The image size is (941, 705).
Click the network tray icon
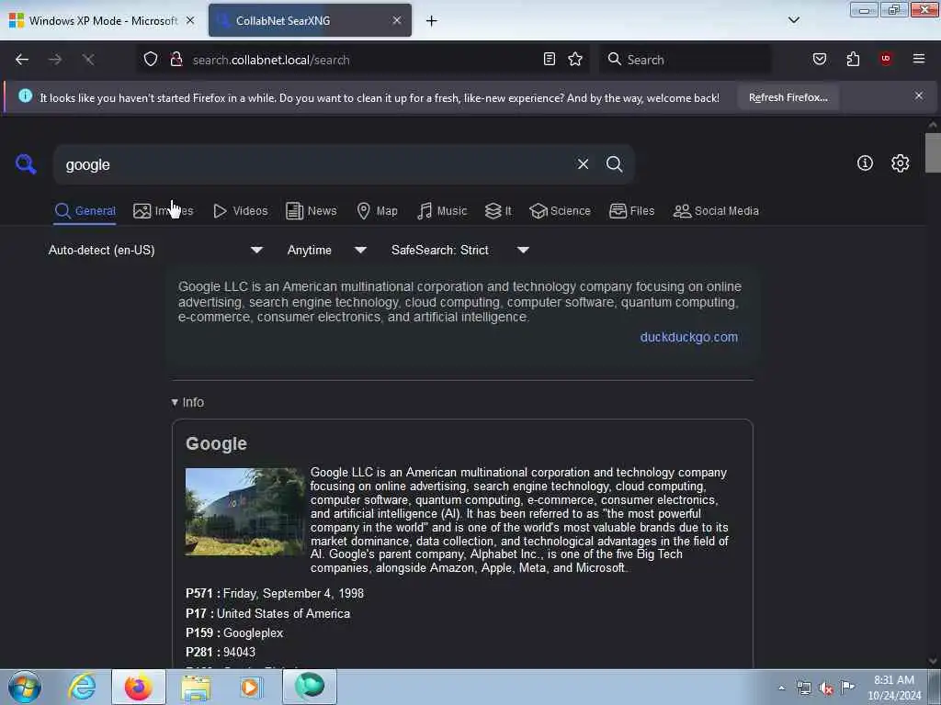click(x=803, y=688)
